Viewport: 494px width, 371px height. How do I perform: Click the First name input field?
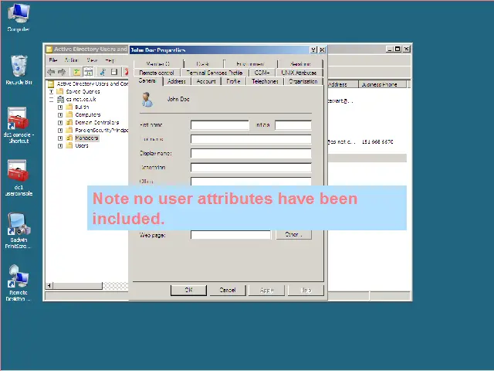[219, 125]
